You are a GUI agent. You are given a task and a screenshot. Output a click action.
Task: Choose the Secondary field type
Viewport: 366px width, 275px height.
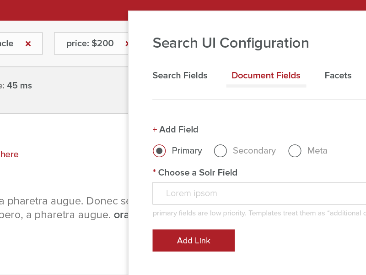coord(220,151)
